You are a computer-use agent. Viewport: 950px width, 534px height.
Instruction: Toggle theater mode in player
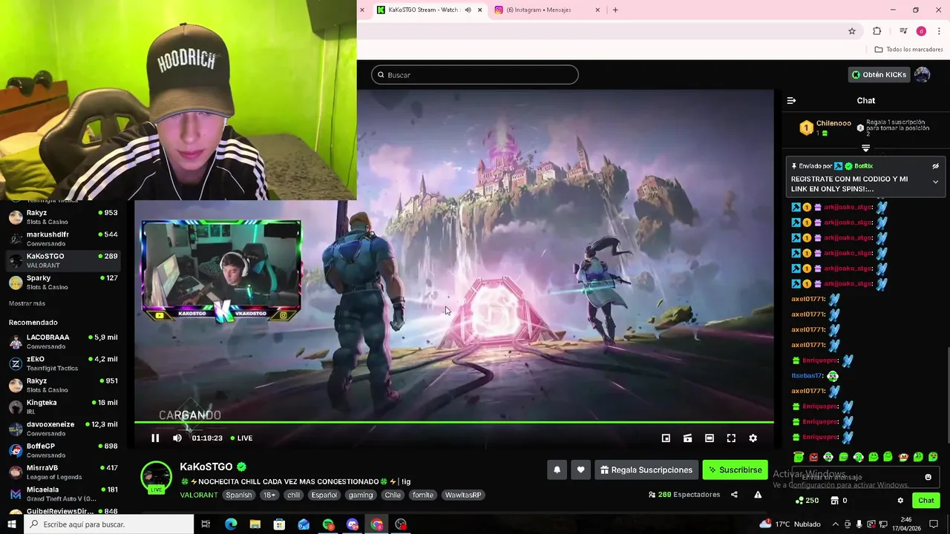point(710,438)
